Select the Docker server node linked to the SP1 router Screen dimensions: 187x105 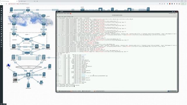click(x=11, y=10)
